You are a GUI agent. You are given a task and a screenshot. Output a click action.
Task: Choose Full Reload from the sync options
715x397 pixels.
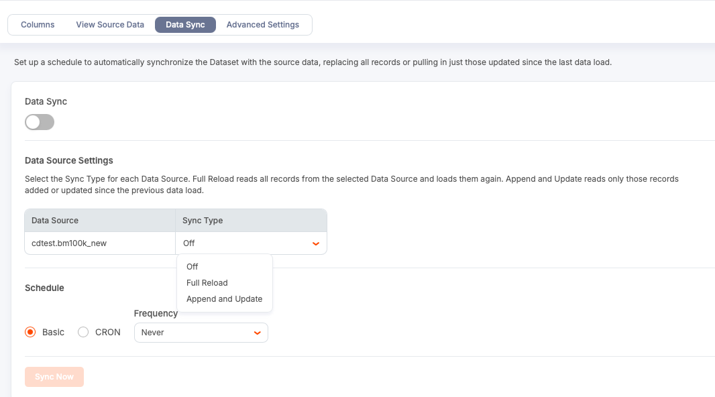(x=207, y=282)
